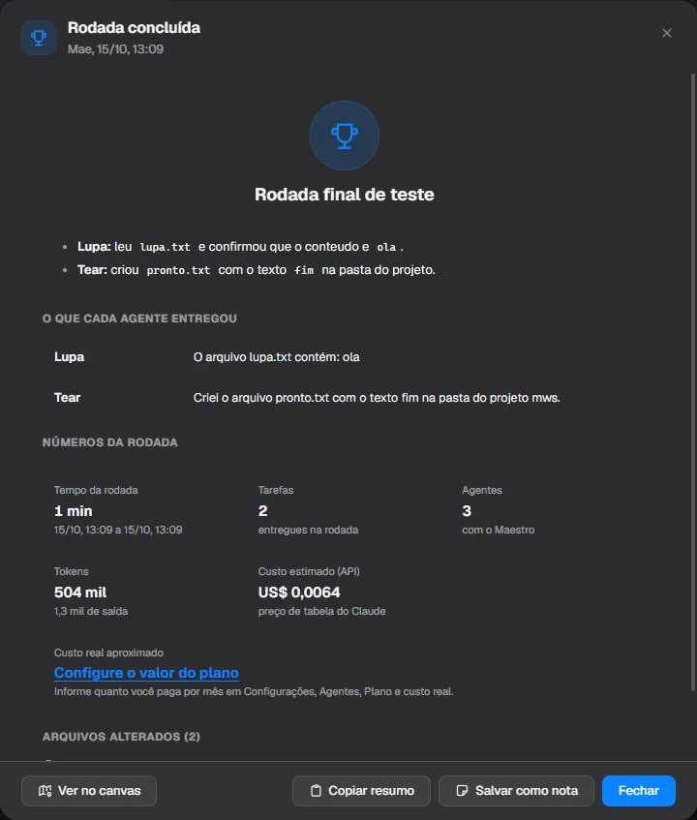Click the large centered trophy badge
The width and height of the screenshot is (697, 820).
(344, 136)
